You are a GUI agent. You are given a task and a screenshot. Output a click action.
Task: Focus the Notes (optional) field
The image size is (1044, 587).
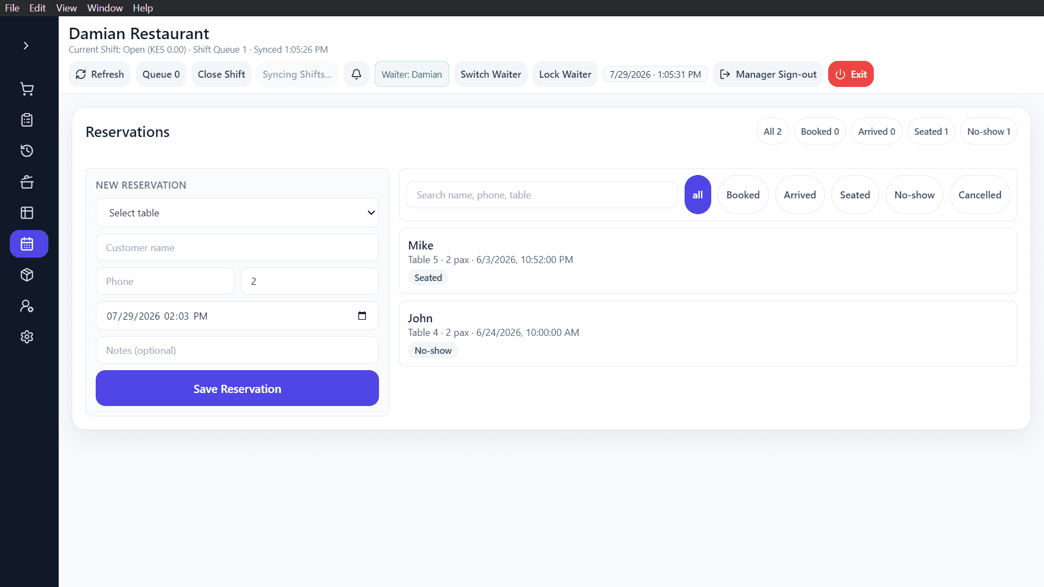237,350
